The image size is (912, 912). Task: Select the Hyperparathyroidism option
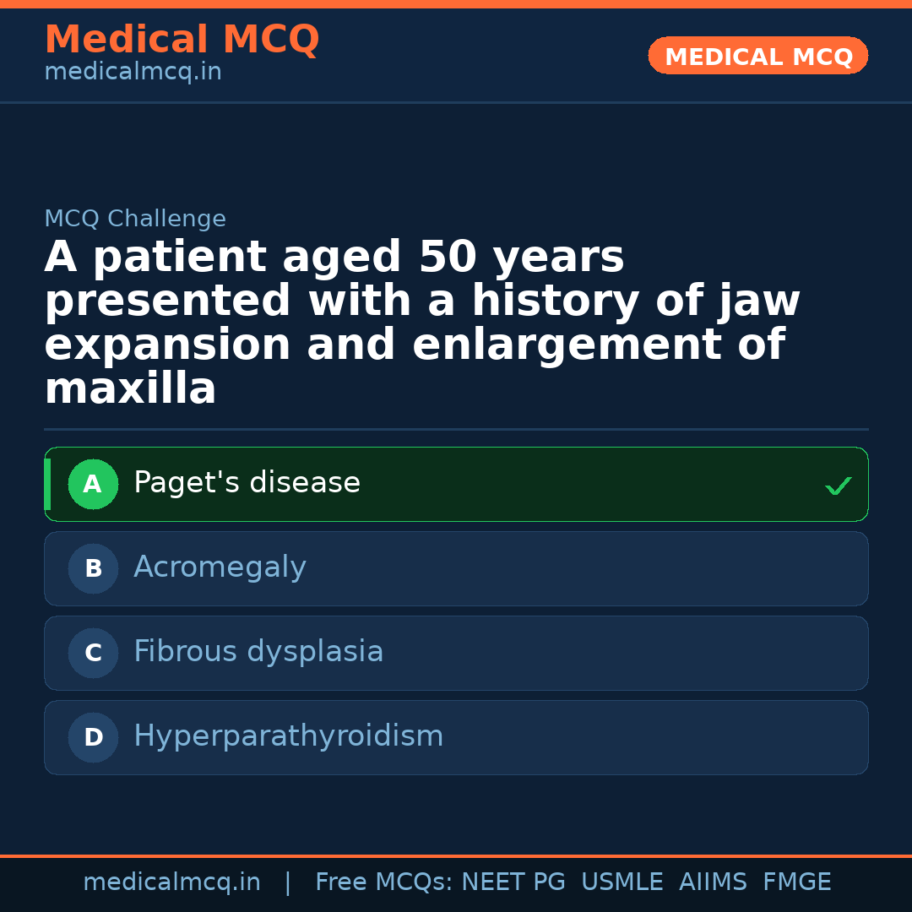pyautogui.click(x=288, y=736)
